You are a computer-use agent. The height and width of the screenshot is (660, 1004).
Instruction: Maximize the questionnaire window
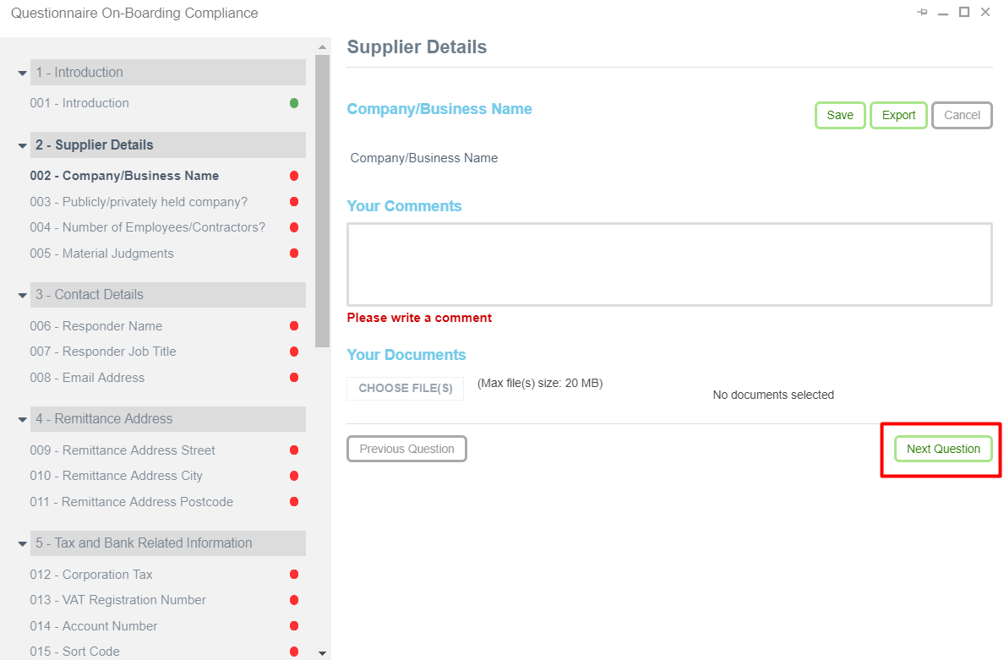pos(964,13)
